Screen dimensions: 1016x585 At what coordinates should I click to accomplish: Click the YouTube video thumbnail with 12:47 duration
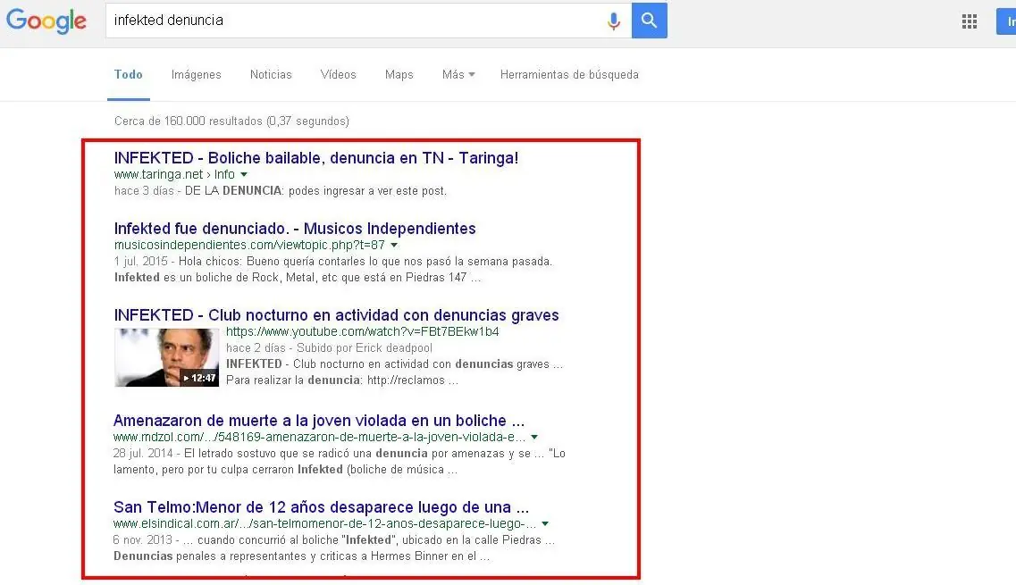(166, 357)
